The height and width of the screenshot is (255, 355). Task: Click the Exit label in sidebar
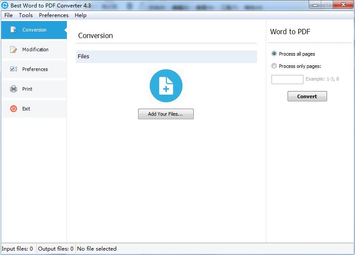pyautogui.click(x=26, y=109)
